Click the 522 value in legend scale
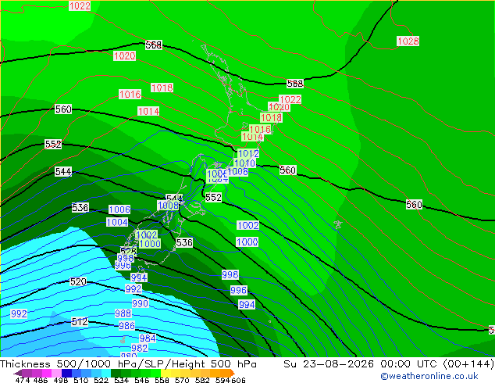 click(x=101, y=380)
